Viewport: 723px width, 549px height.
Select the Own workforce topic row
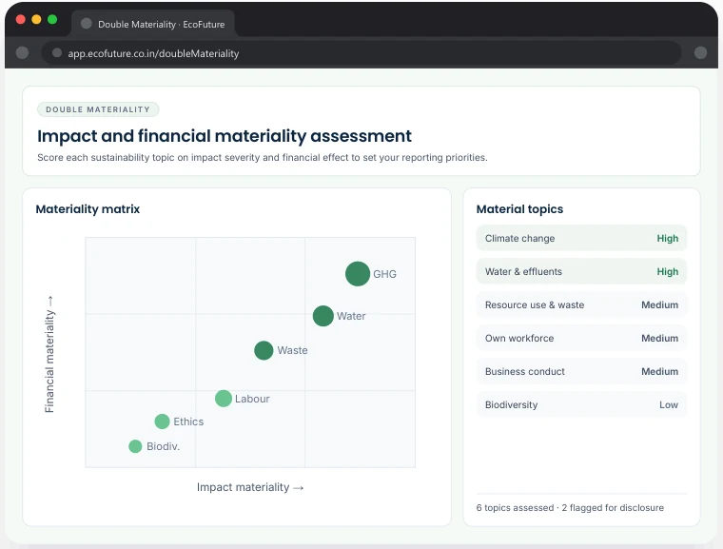point(581,338)
